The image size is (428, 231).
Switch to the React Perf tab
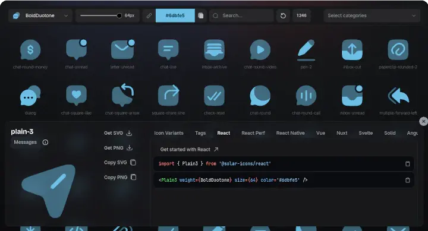click(253, 133)
